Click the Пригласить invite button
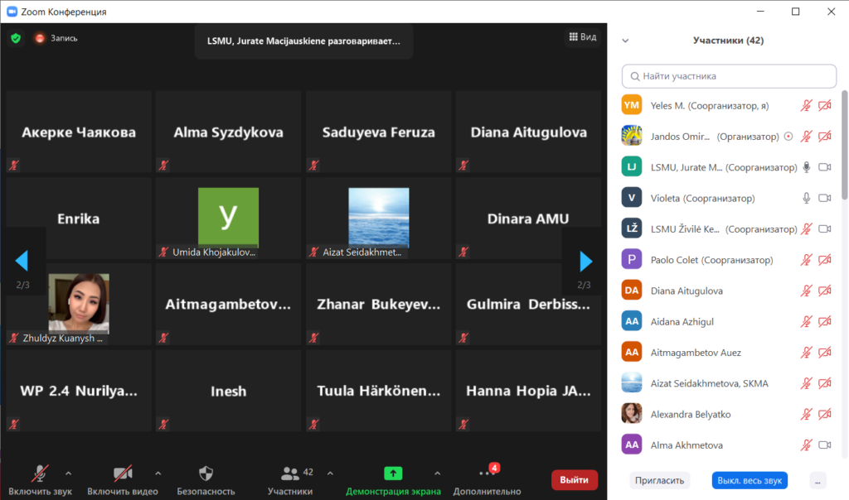849x500 pixels. coord(660,480)
